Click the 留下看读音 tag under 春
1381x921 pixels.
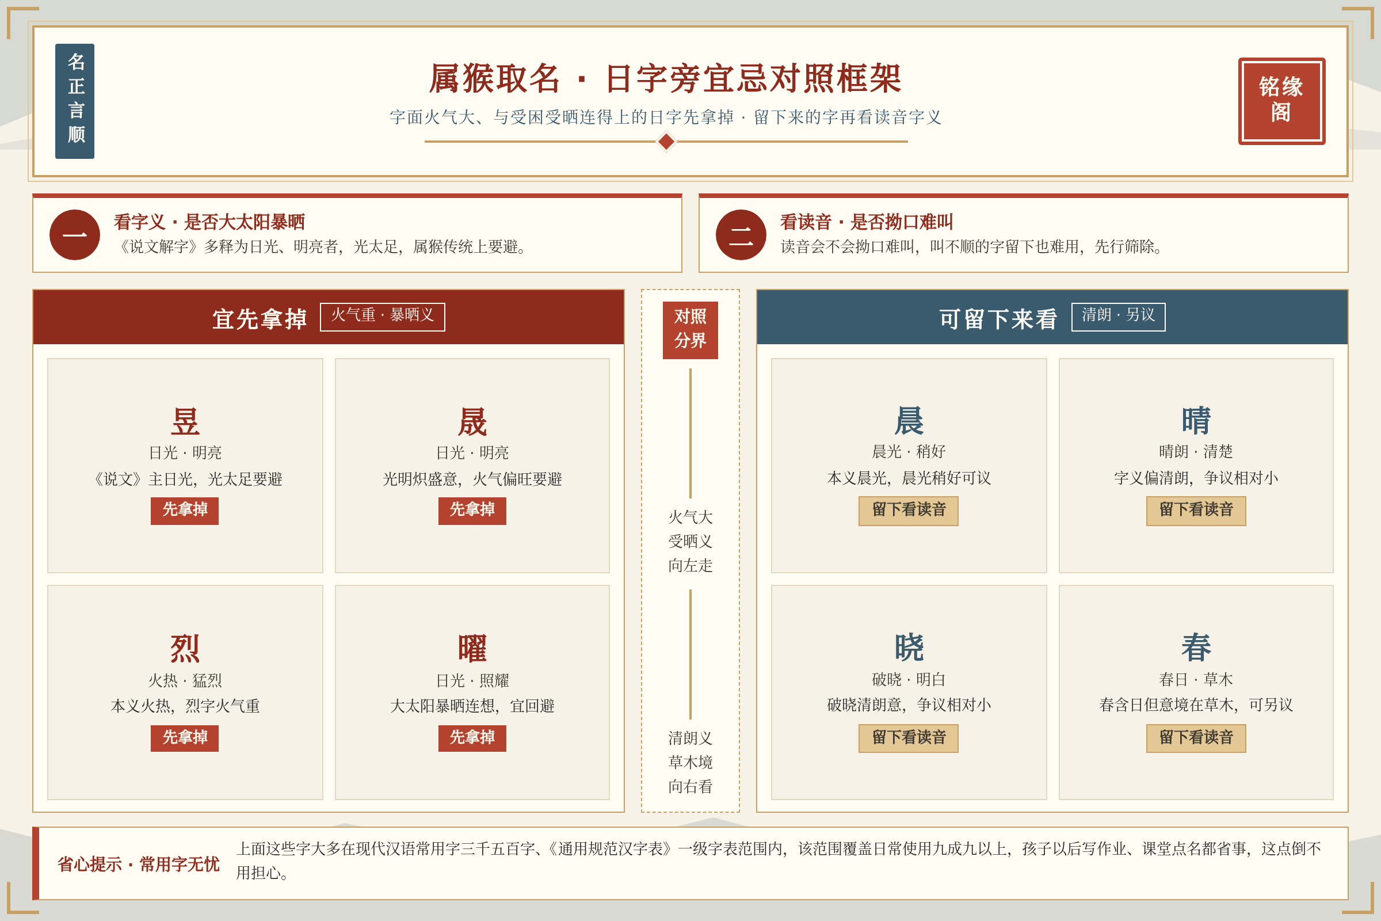1196,738
